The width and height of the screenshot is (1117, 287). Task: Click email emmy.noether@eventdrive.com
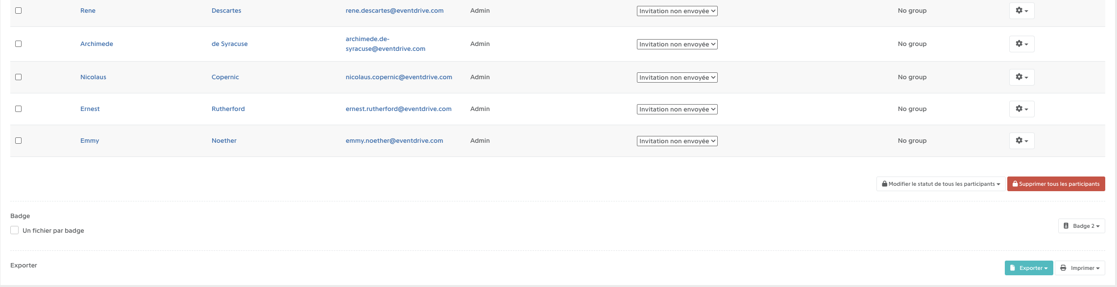pyautogui.click(x=394, y=140)
